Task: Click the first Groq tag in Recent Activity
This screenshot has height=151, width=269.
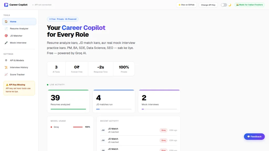Action: point(163,130)
